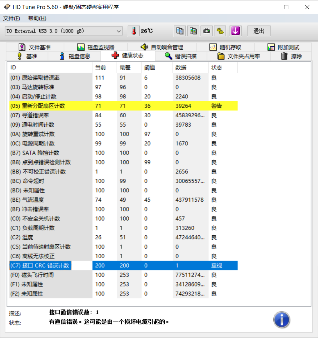Open options via the yellow tools icon
Viewport: 318px width, 338px height.
pyautogui.click(x=220, y=31)
